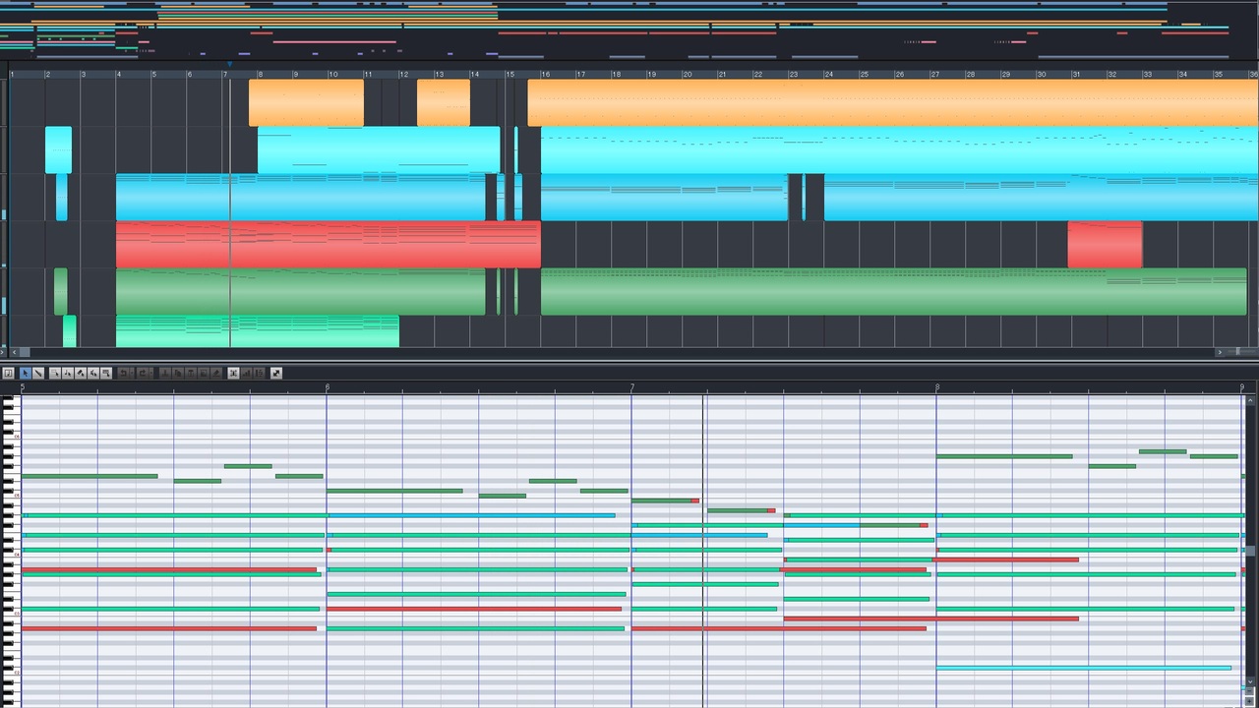Click bar 7 on the piano roll ruler
This screenshot has height=708, width=1259.
(x=632, y=387)
